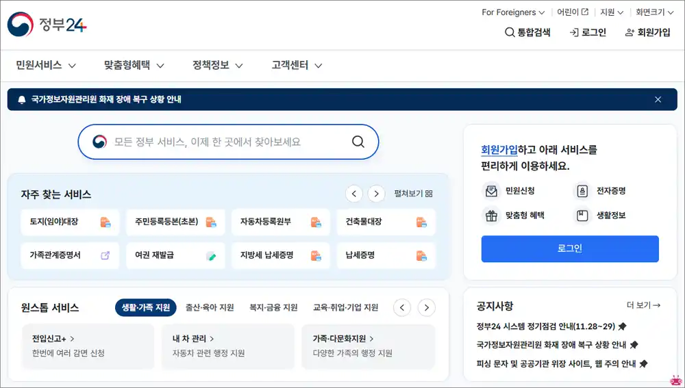Viewport: 685px width, 388px height.
Task: Show previous 원스톱 서비스 tabs
Action: click(402, 308)
